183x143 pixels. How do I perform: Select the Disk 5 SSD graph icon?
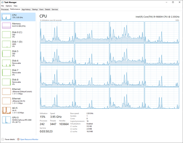click(x=7, y=54)
